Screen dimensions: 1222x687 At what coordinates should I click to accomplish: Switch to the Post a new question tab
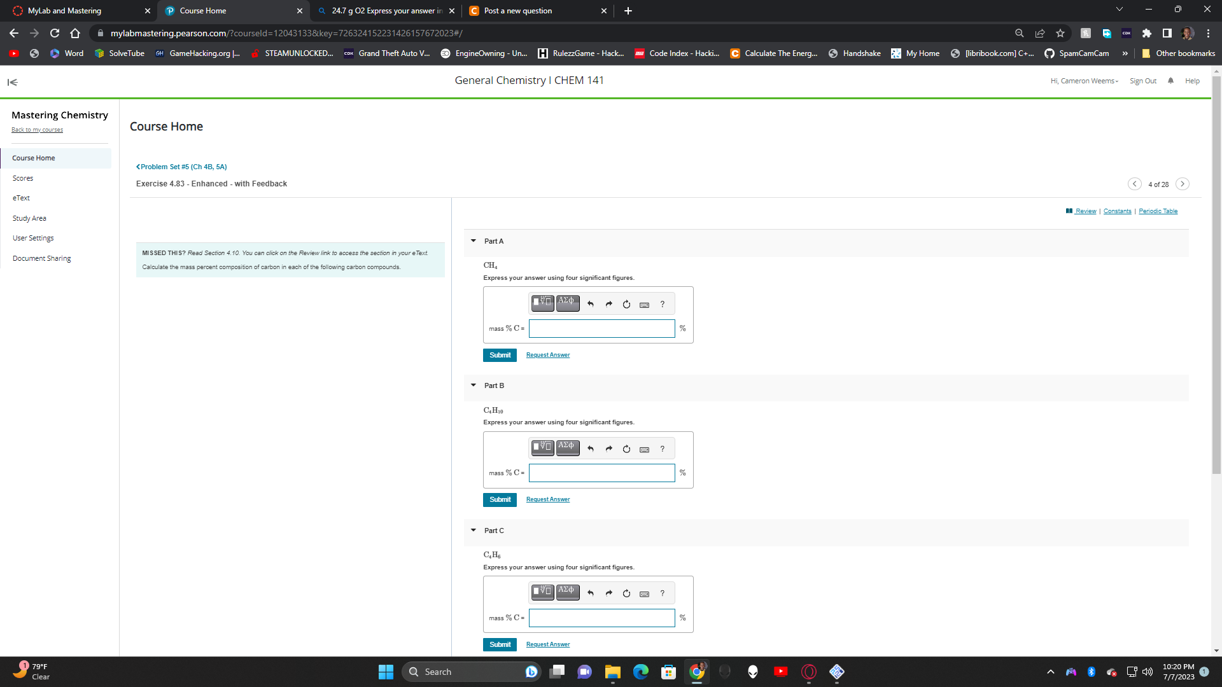coord(518,11)
